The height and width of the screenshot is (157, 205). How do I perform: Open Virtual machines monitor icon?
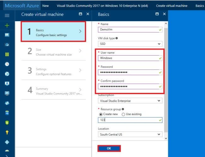pos(7,94)
